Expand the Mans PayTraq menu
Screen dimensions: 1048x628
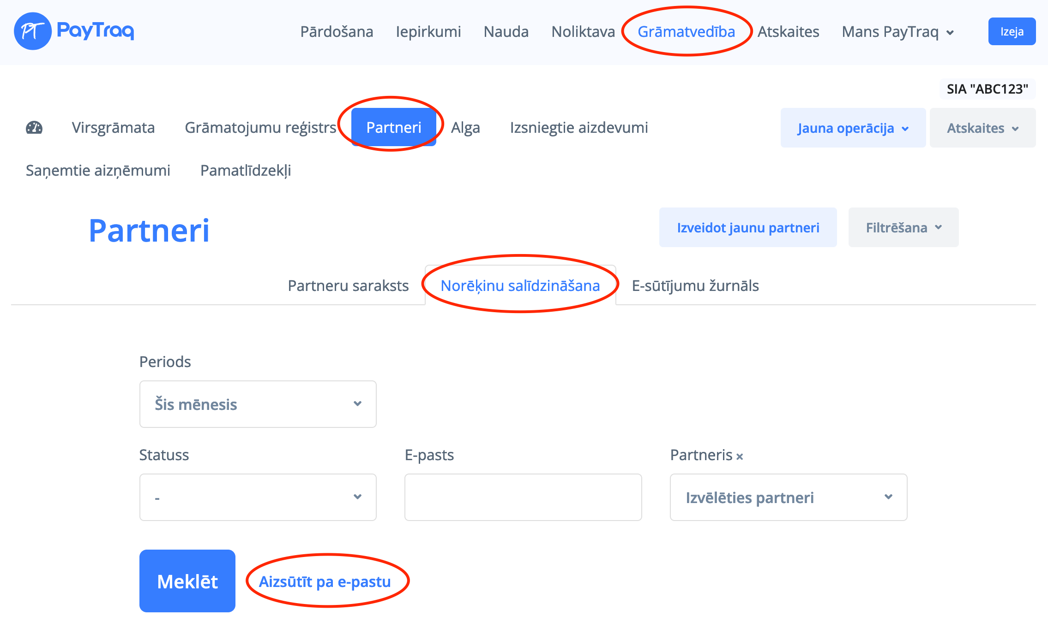[x=897, y=32]
